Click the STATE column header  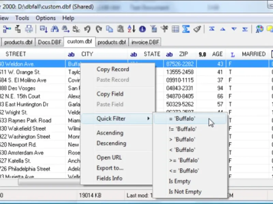tap(146, 54)
